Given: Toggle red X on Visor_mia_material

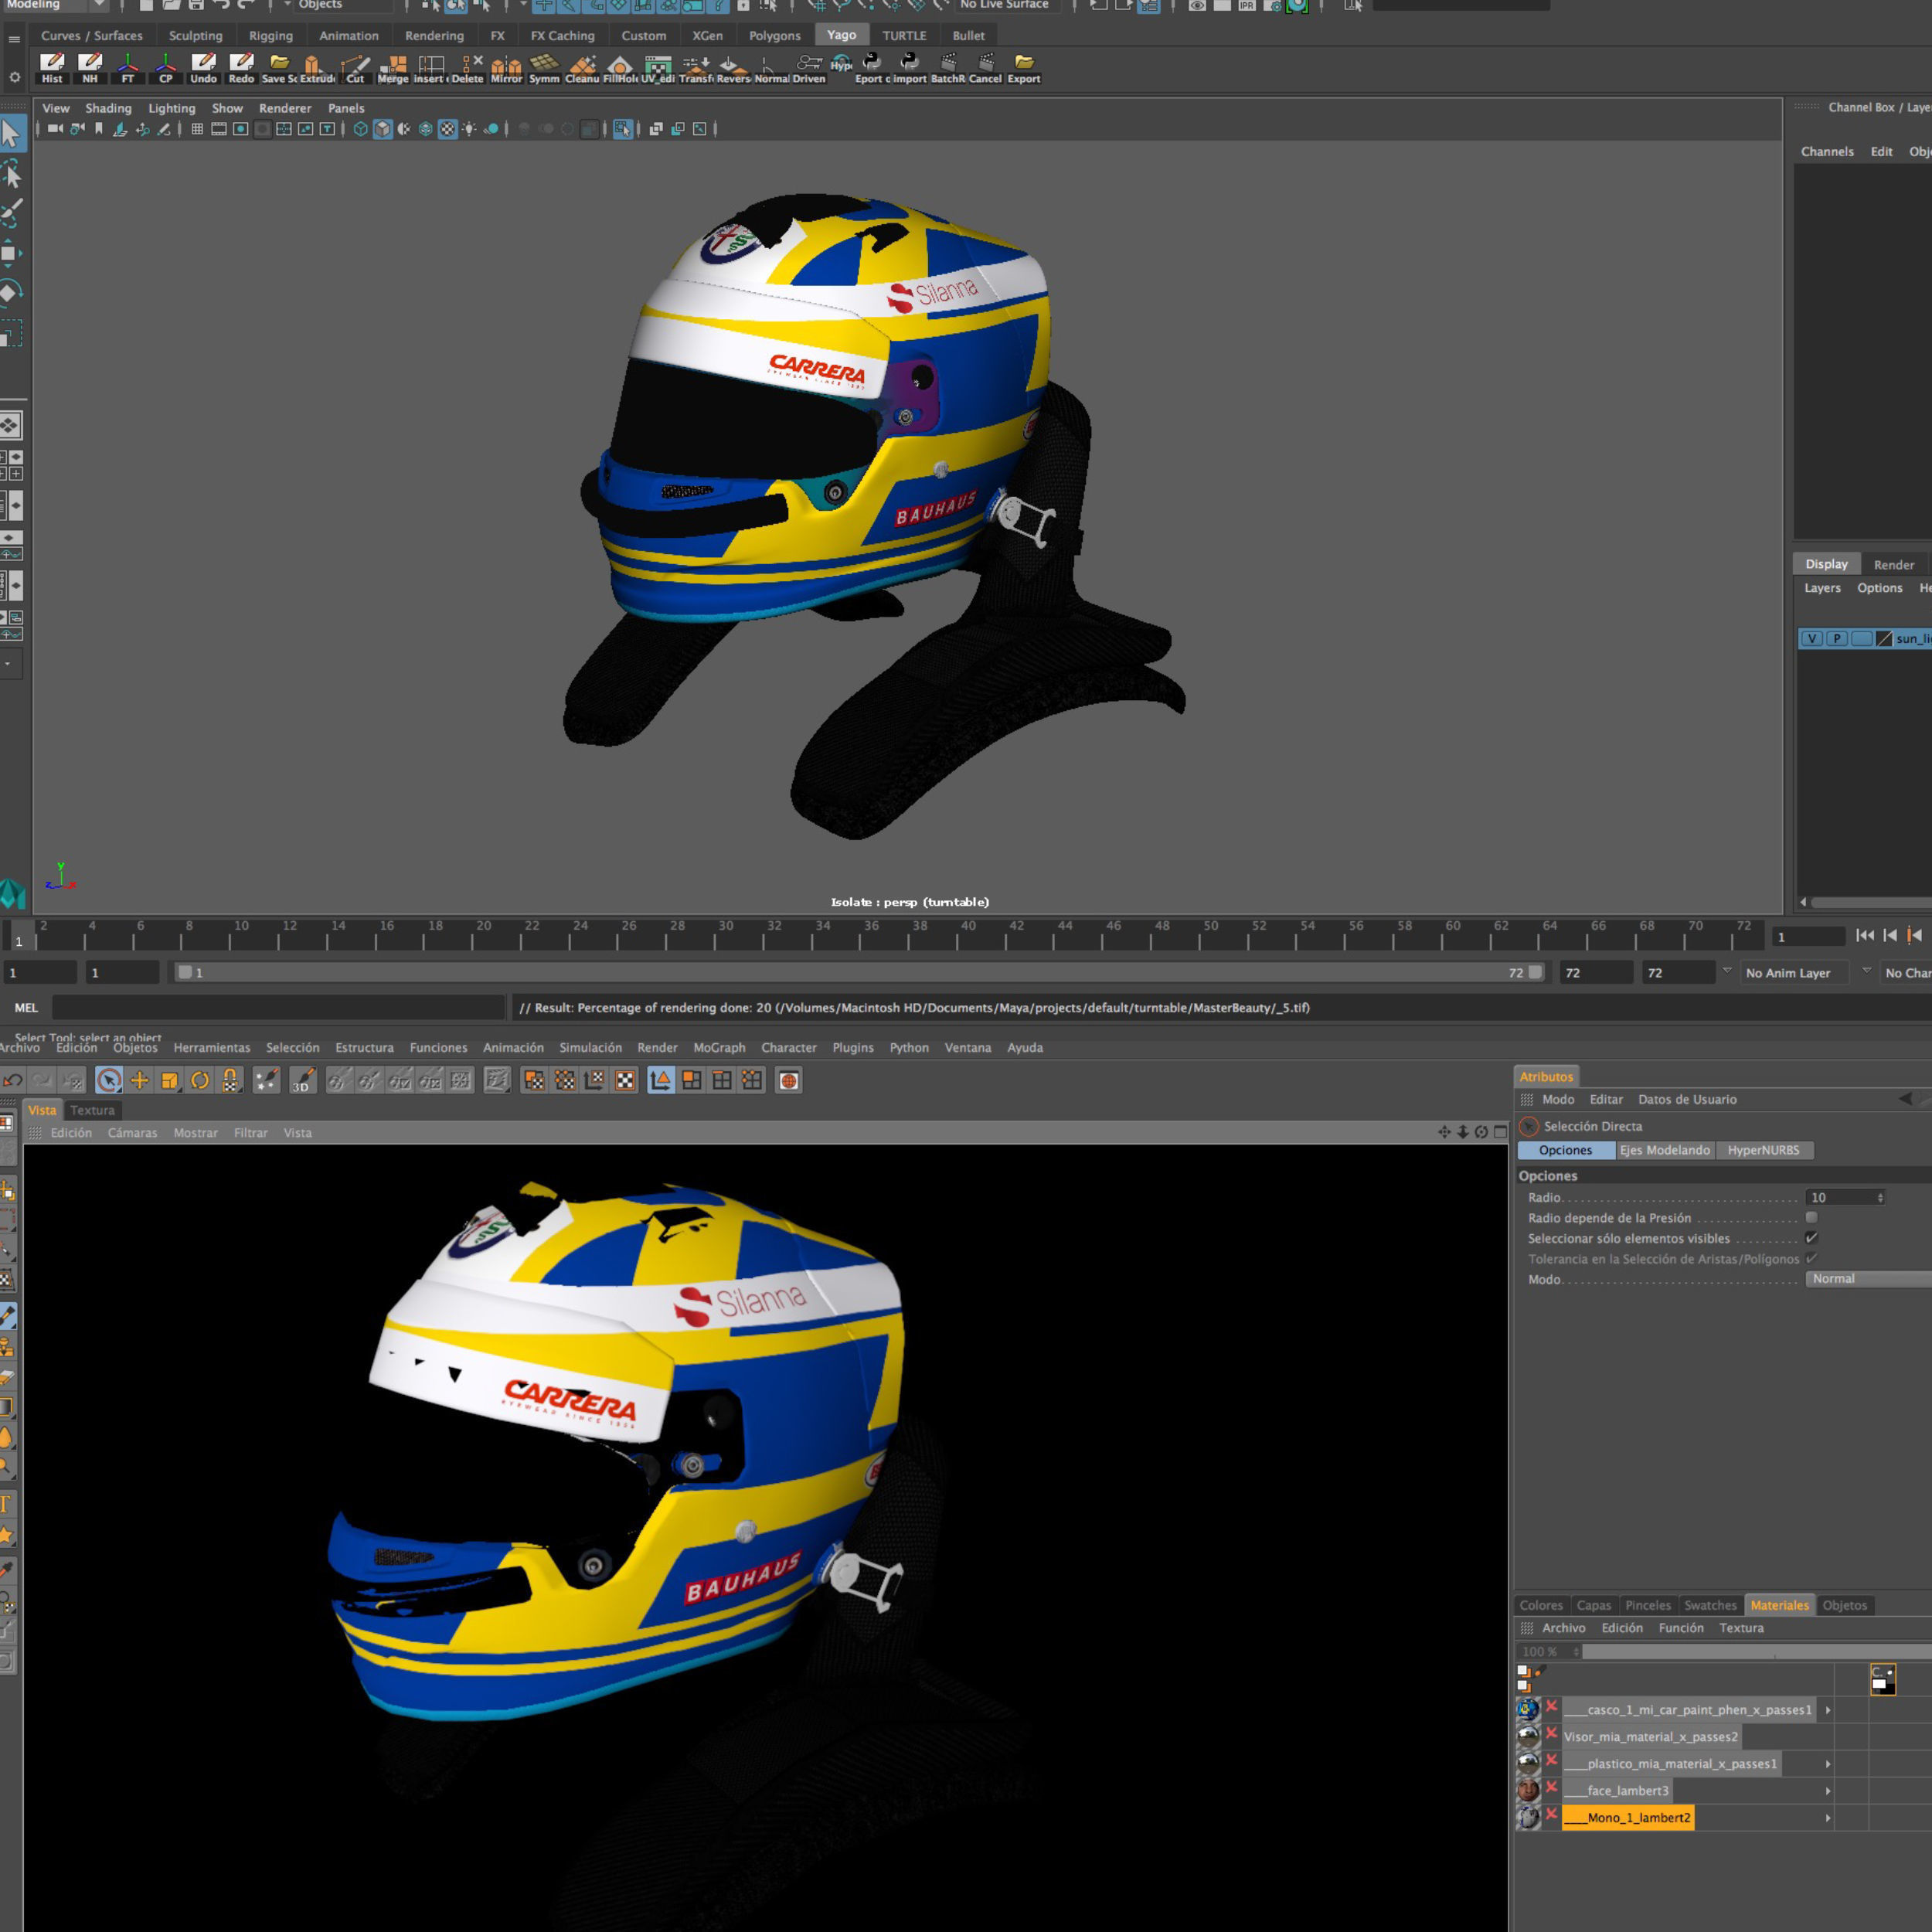Looking at the screenshot, I should click(x=1552, y=1734).
